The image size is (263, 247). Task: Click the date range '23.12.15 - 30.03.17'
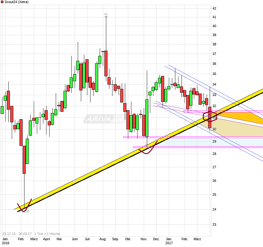pyautogui.click(x=17, y=234)
